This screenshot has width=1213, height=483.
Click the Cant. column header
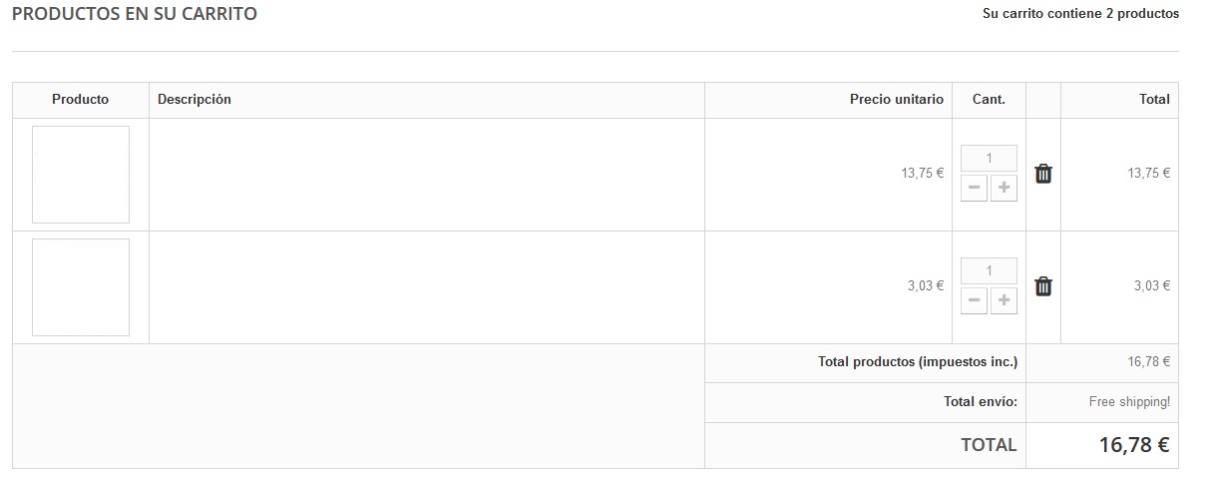pos(989,100)
